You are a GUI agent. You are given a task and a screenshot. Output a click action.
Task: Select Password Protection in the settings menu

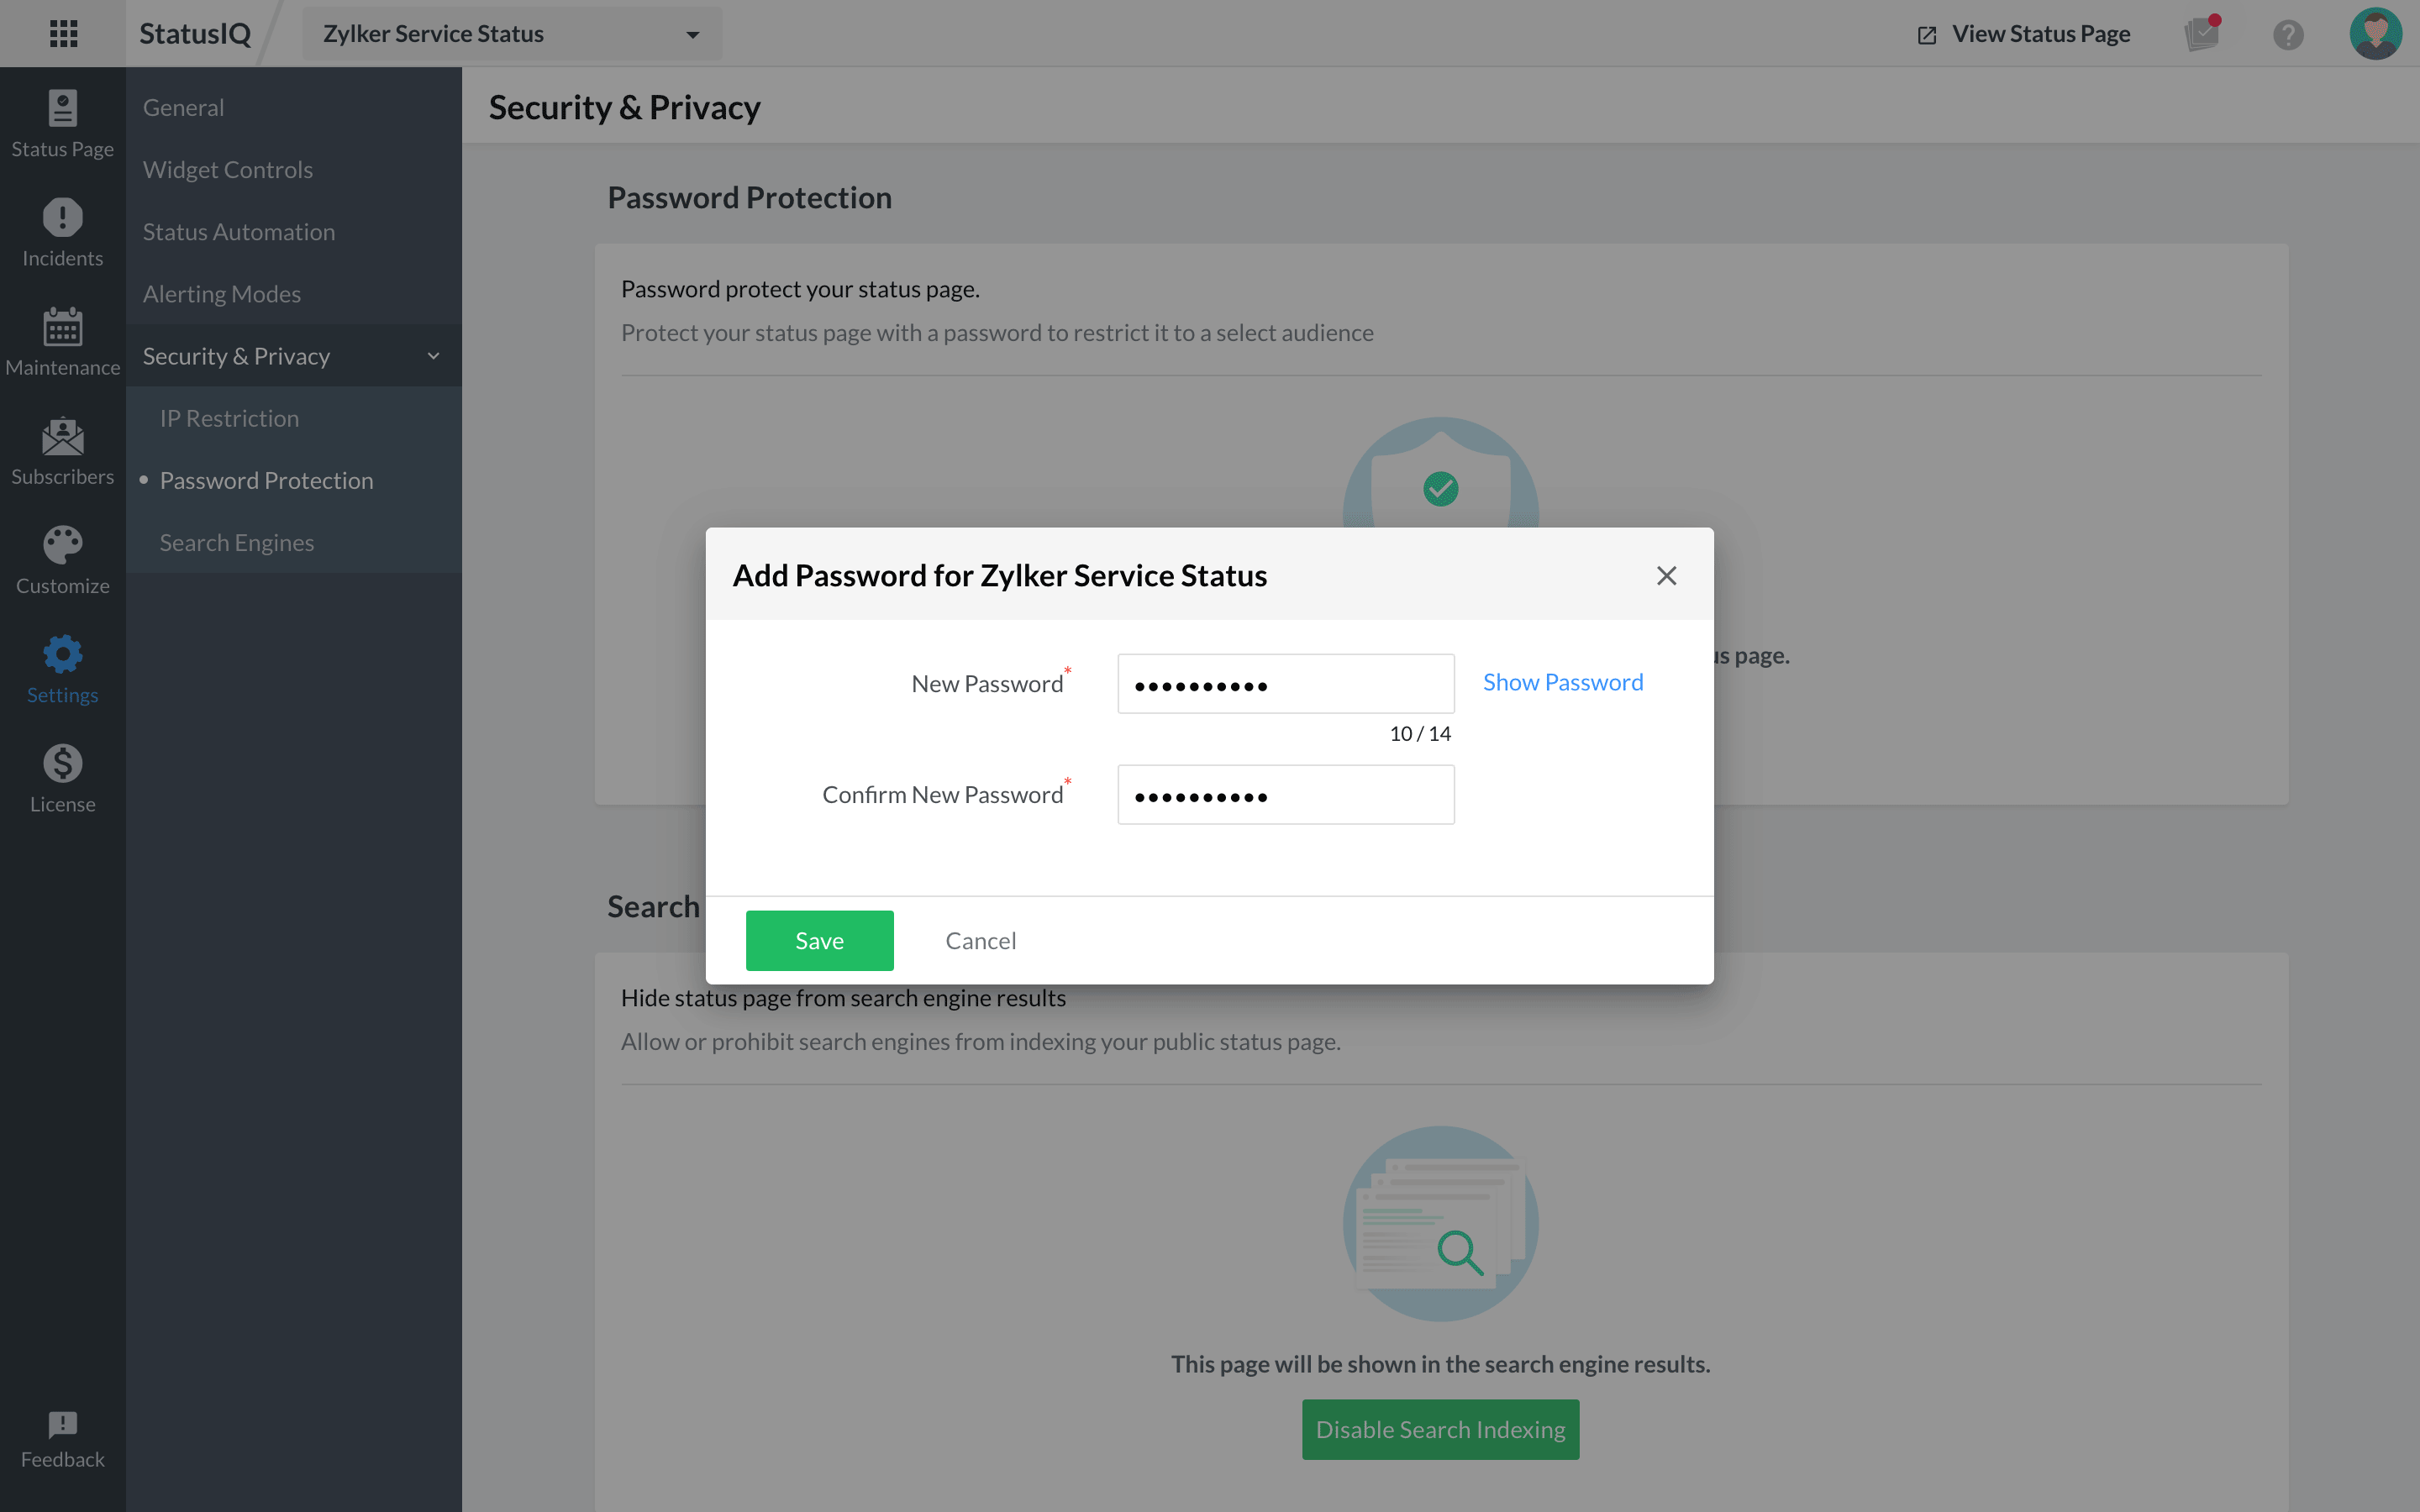coord(267,480)
